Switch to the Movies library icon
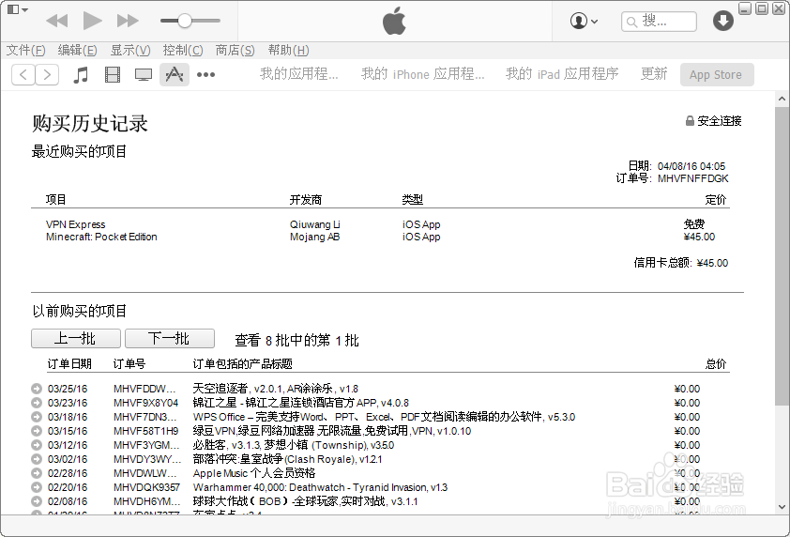Viewport: 790px width, 537px height. 113,74
